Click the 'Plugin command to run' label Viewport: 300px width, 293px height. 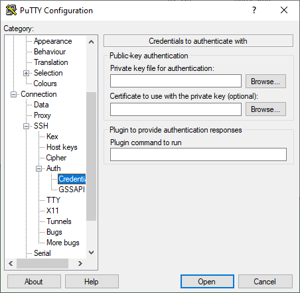click(146, 143)
